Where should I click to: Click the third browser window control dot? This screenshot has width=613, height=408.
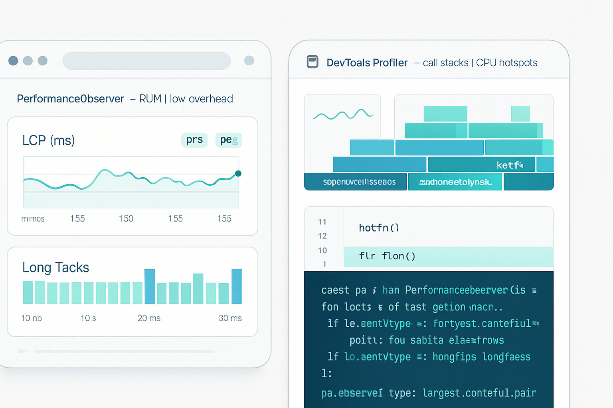click(x=42, y=61)
